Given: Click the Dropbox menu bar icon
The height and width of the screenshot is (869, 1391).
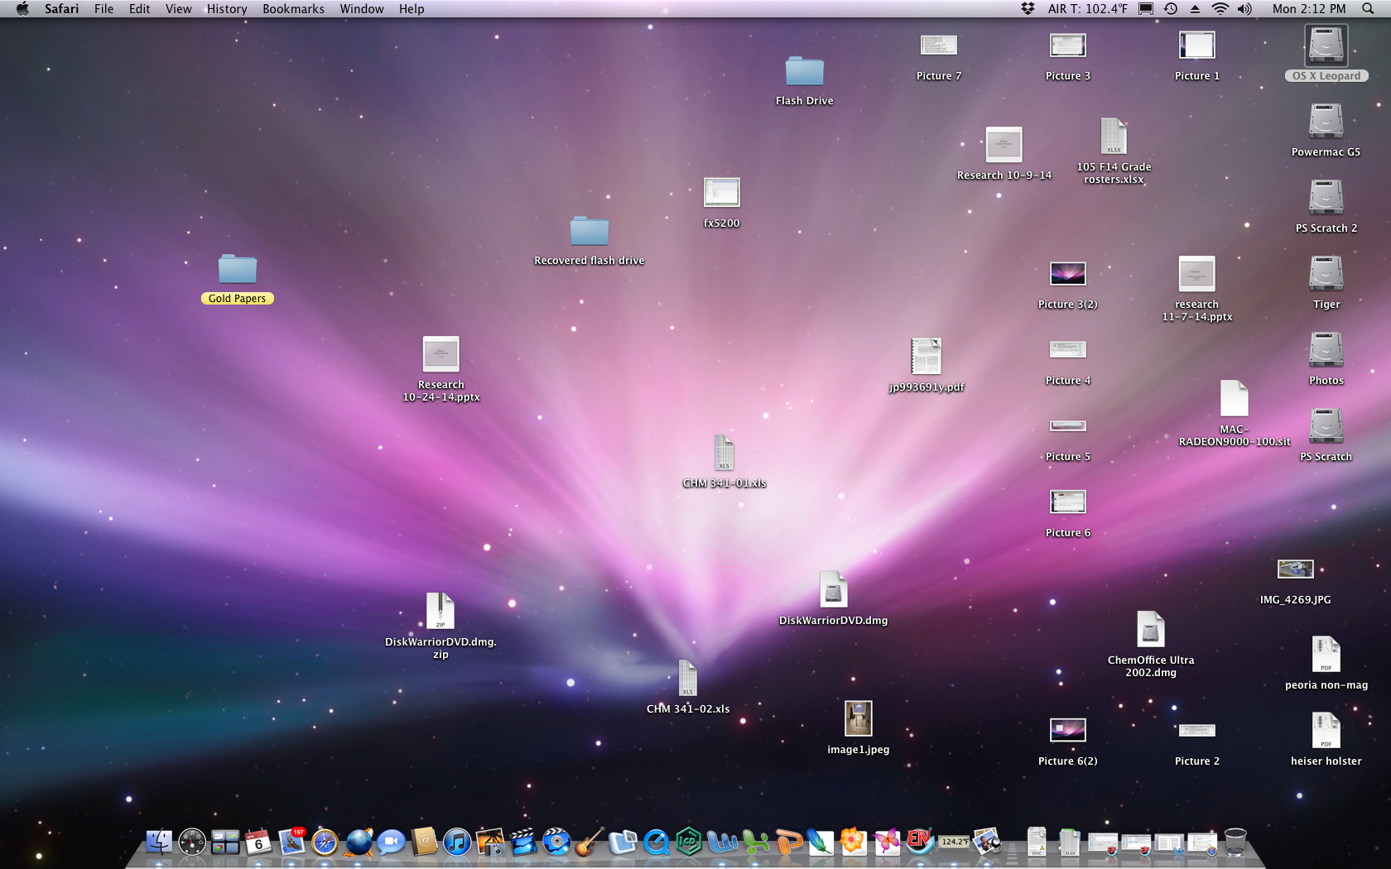Looking at the screenshot, I should click(1028, 9).
